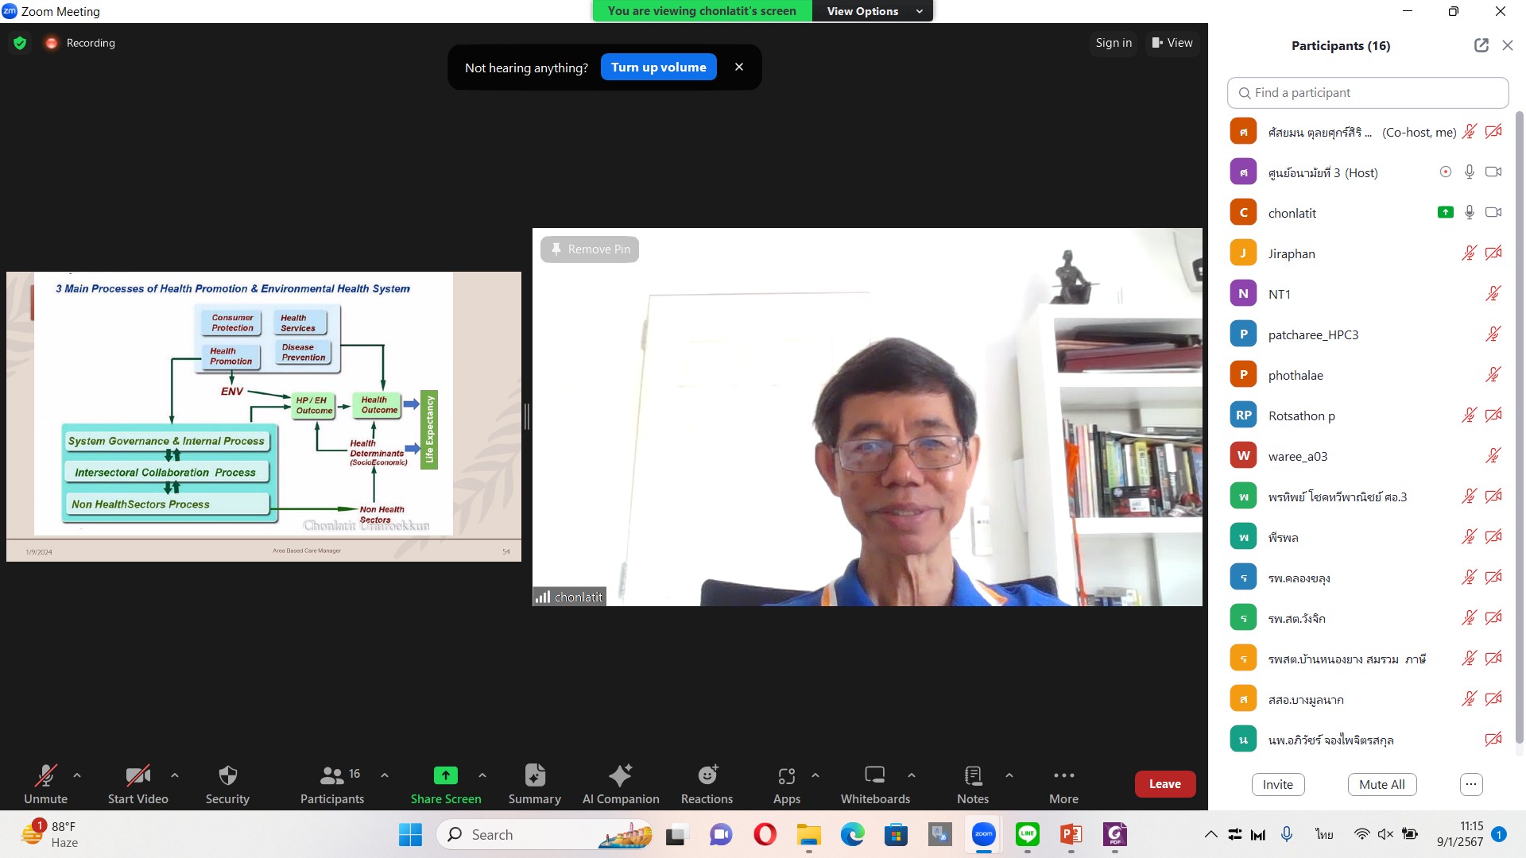This screenshot has width=1526, height=858.
Task: Toggle microphone for chonlatit
Action: click(x=1470, y=213)
